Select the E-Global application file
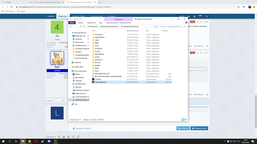The image size is (257, 144). [x=98, y=79]
